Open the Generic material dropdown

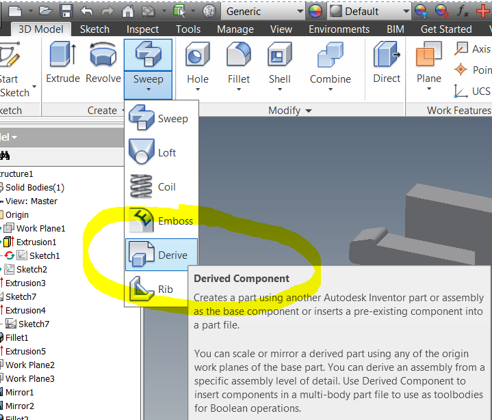pyautogui.click(x=263, y=12)
